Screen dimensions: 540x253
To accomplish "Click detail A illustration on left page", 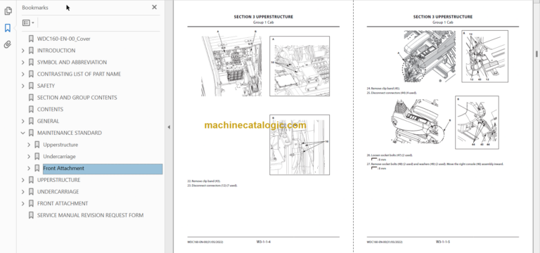I will (300, 66).
